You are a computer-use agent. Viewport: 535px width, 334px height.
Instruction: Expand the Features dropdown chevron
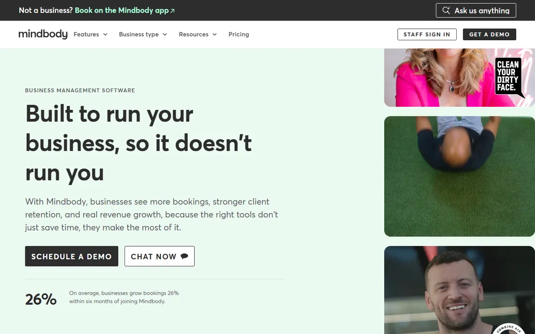tap(106, 34)
